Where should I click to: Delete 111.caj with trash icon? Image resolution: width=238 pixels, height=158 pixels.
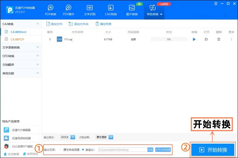[219, 39]
